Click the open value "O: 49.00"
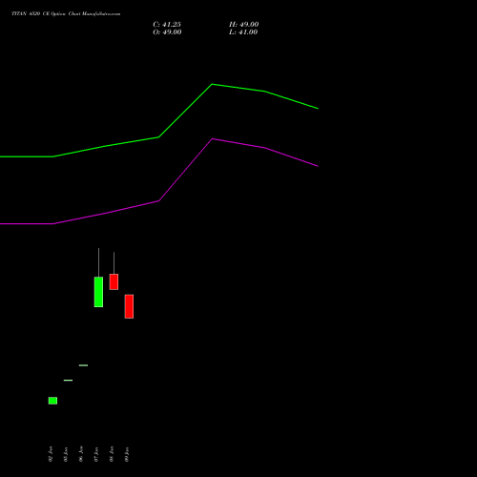 pos(167,32)
